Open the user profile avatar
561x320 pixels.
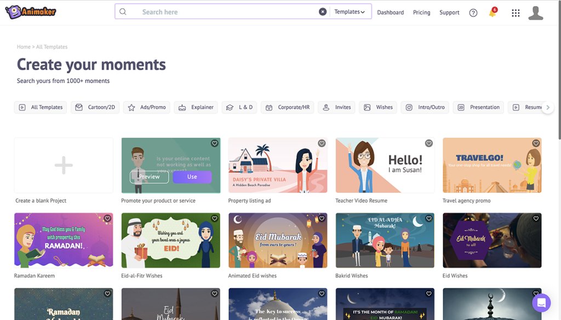pyautogui.click(x=536, y=13)
